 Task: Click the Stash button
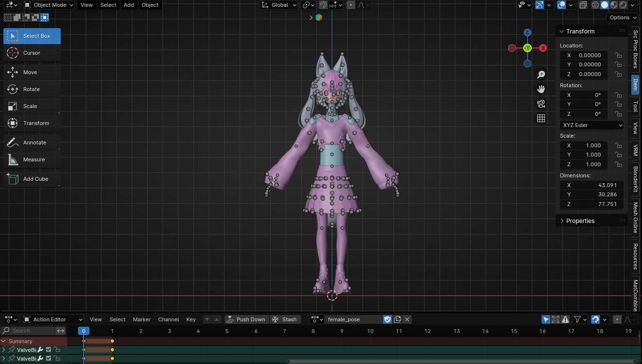(x=285, y=319)
